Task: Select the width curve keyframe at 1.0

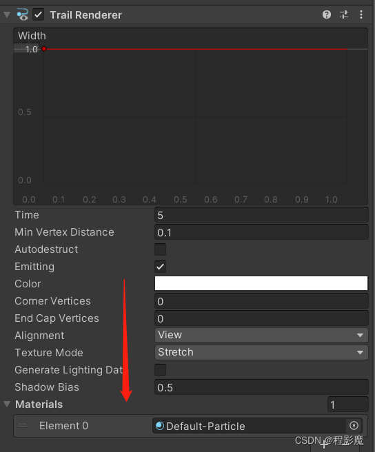Action: coord(44,49)
